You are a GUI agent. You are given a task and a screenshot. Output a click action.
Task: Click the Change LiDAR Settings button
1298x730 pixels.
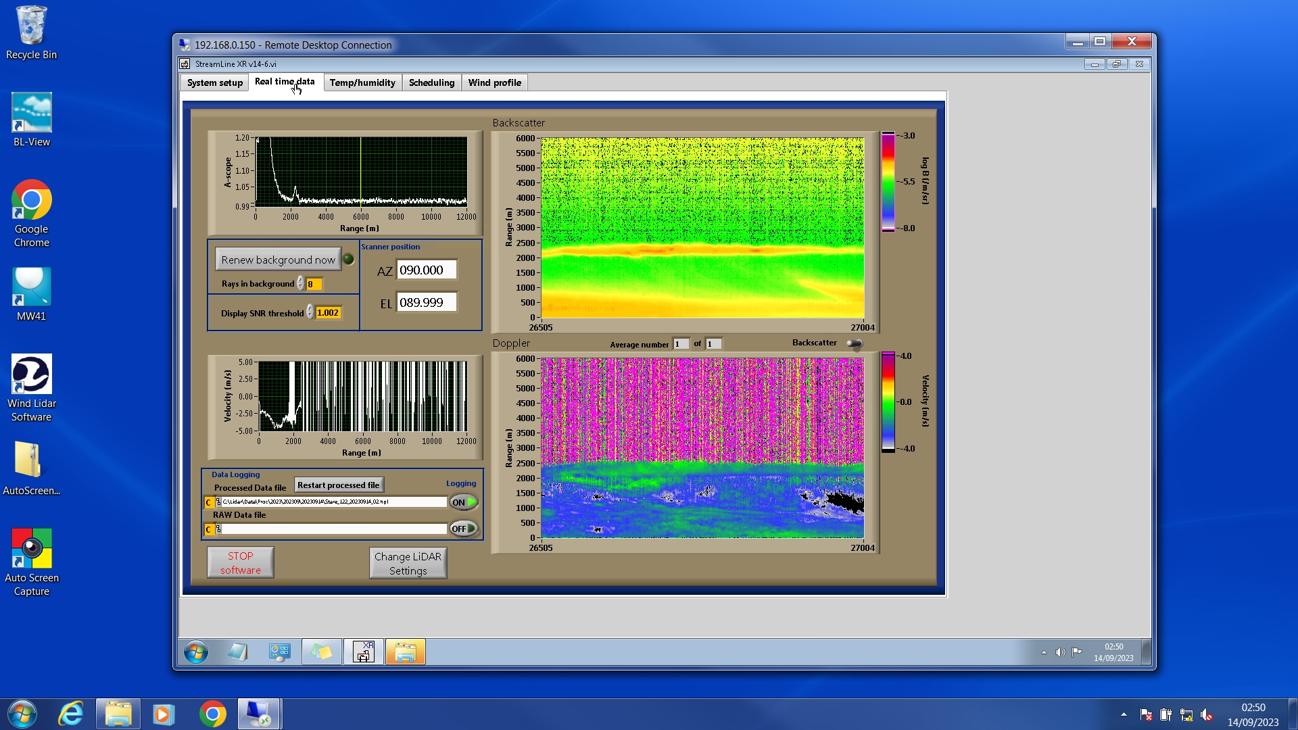pos(408,563)
